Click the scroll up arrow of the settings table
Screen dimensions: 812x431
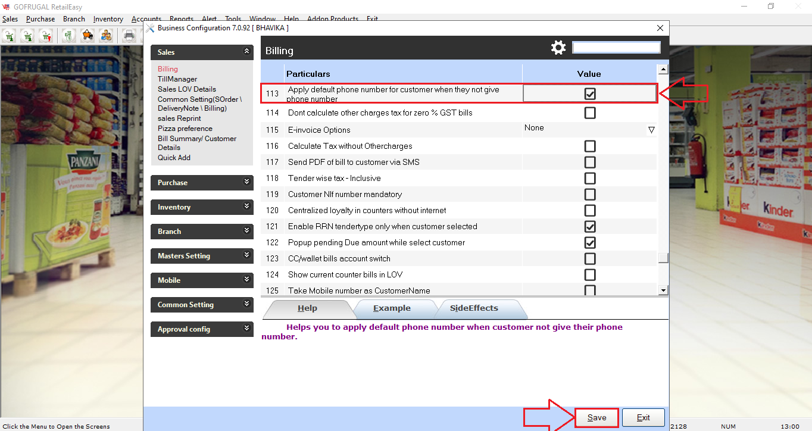click(x=663, y=70)
